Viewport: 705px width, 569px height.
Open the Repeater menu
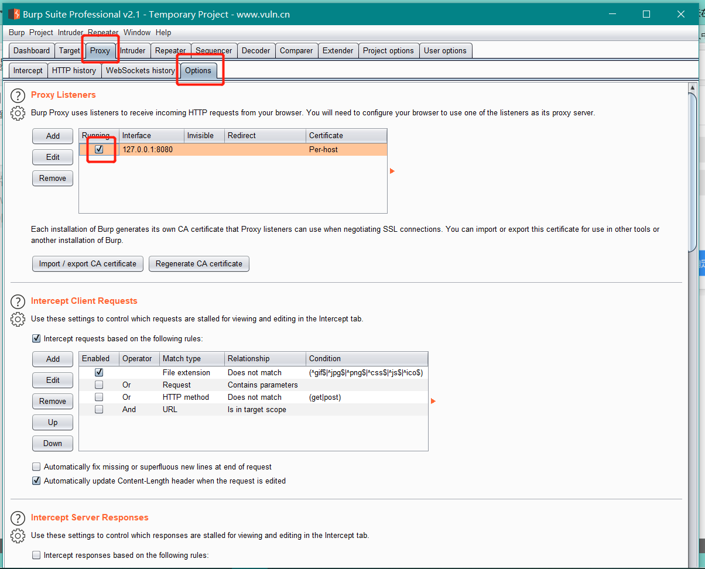tap(103, 33)
